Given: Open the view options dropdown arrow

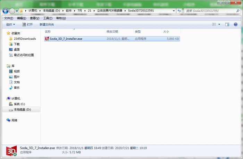Looking at the screenshot, I should coord(219,24).
